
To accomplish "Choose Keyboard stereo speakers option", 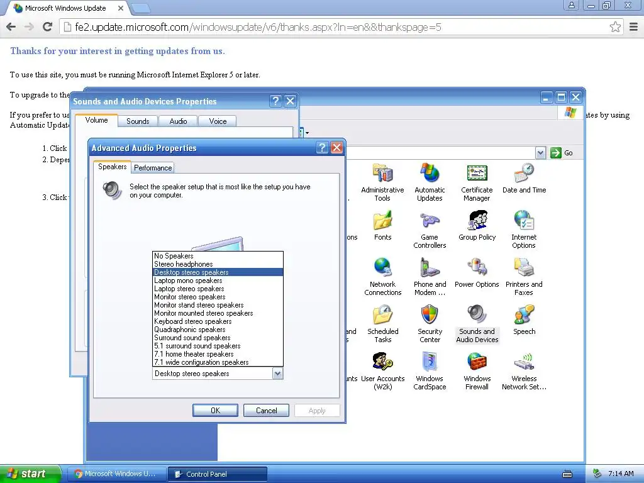I will pos(218,321).
